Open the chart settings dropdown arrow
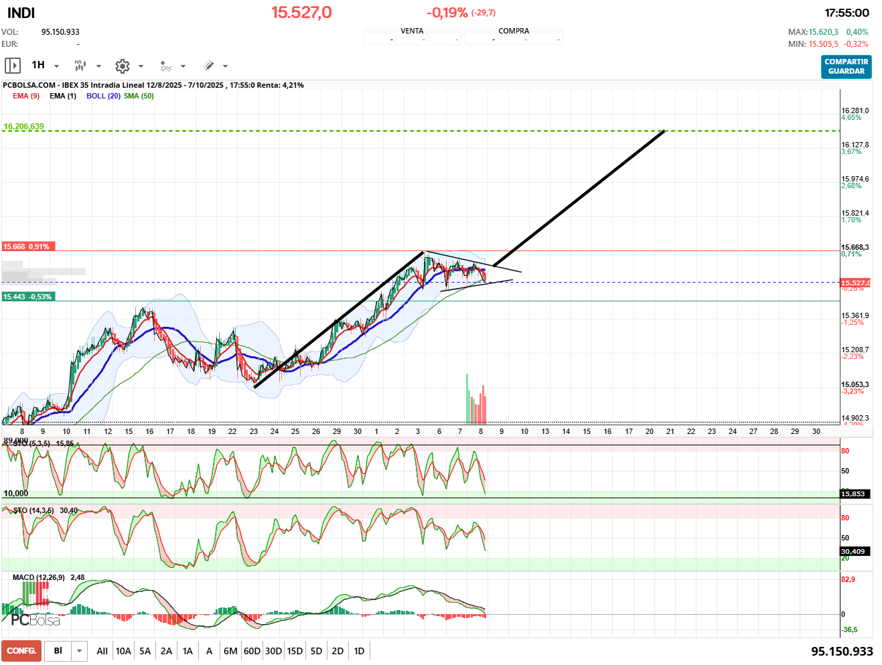The width and height of the screenshot is (882, 665). click(141, 66)
